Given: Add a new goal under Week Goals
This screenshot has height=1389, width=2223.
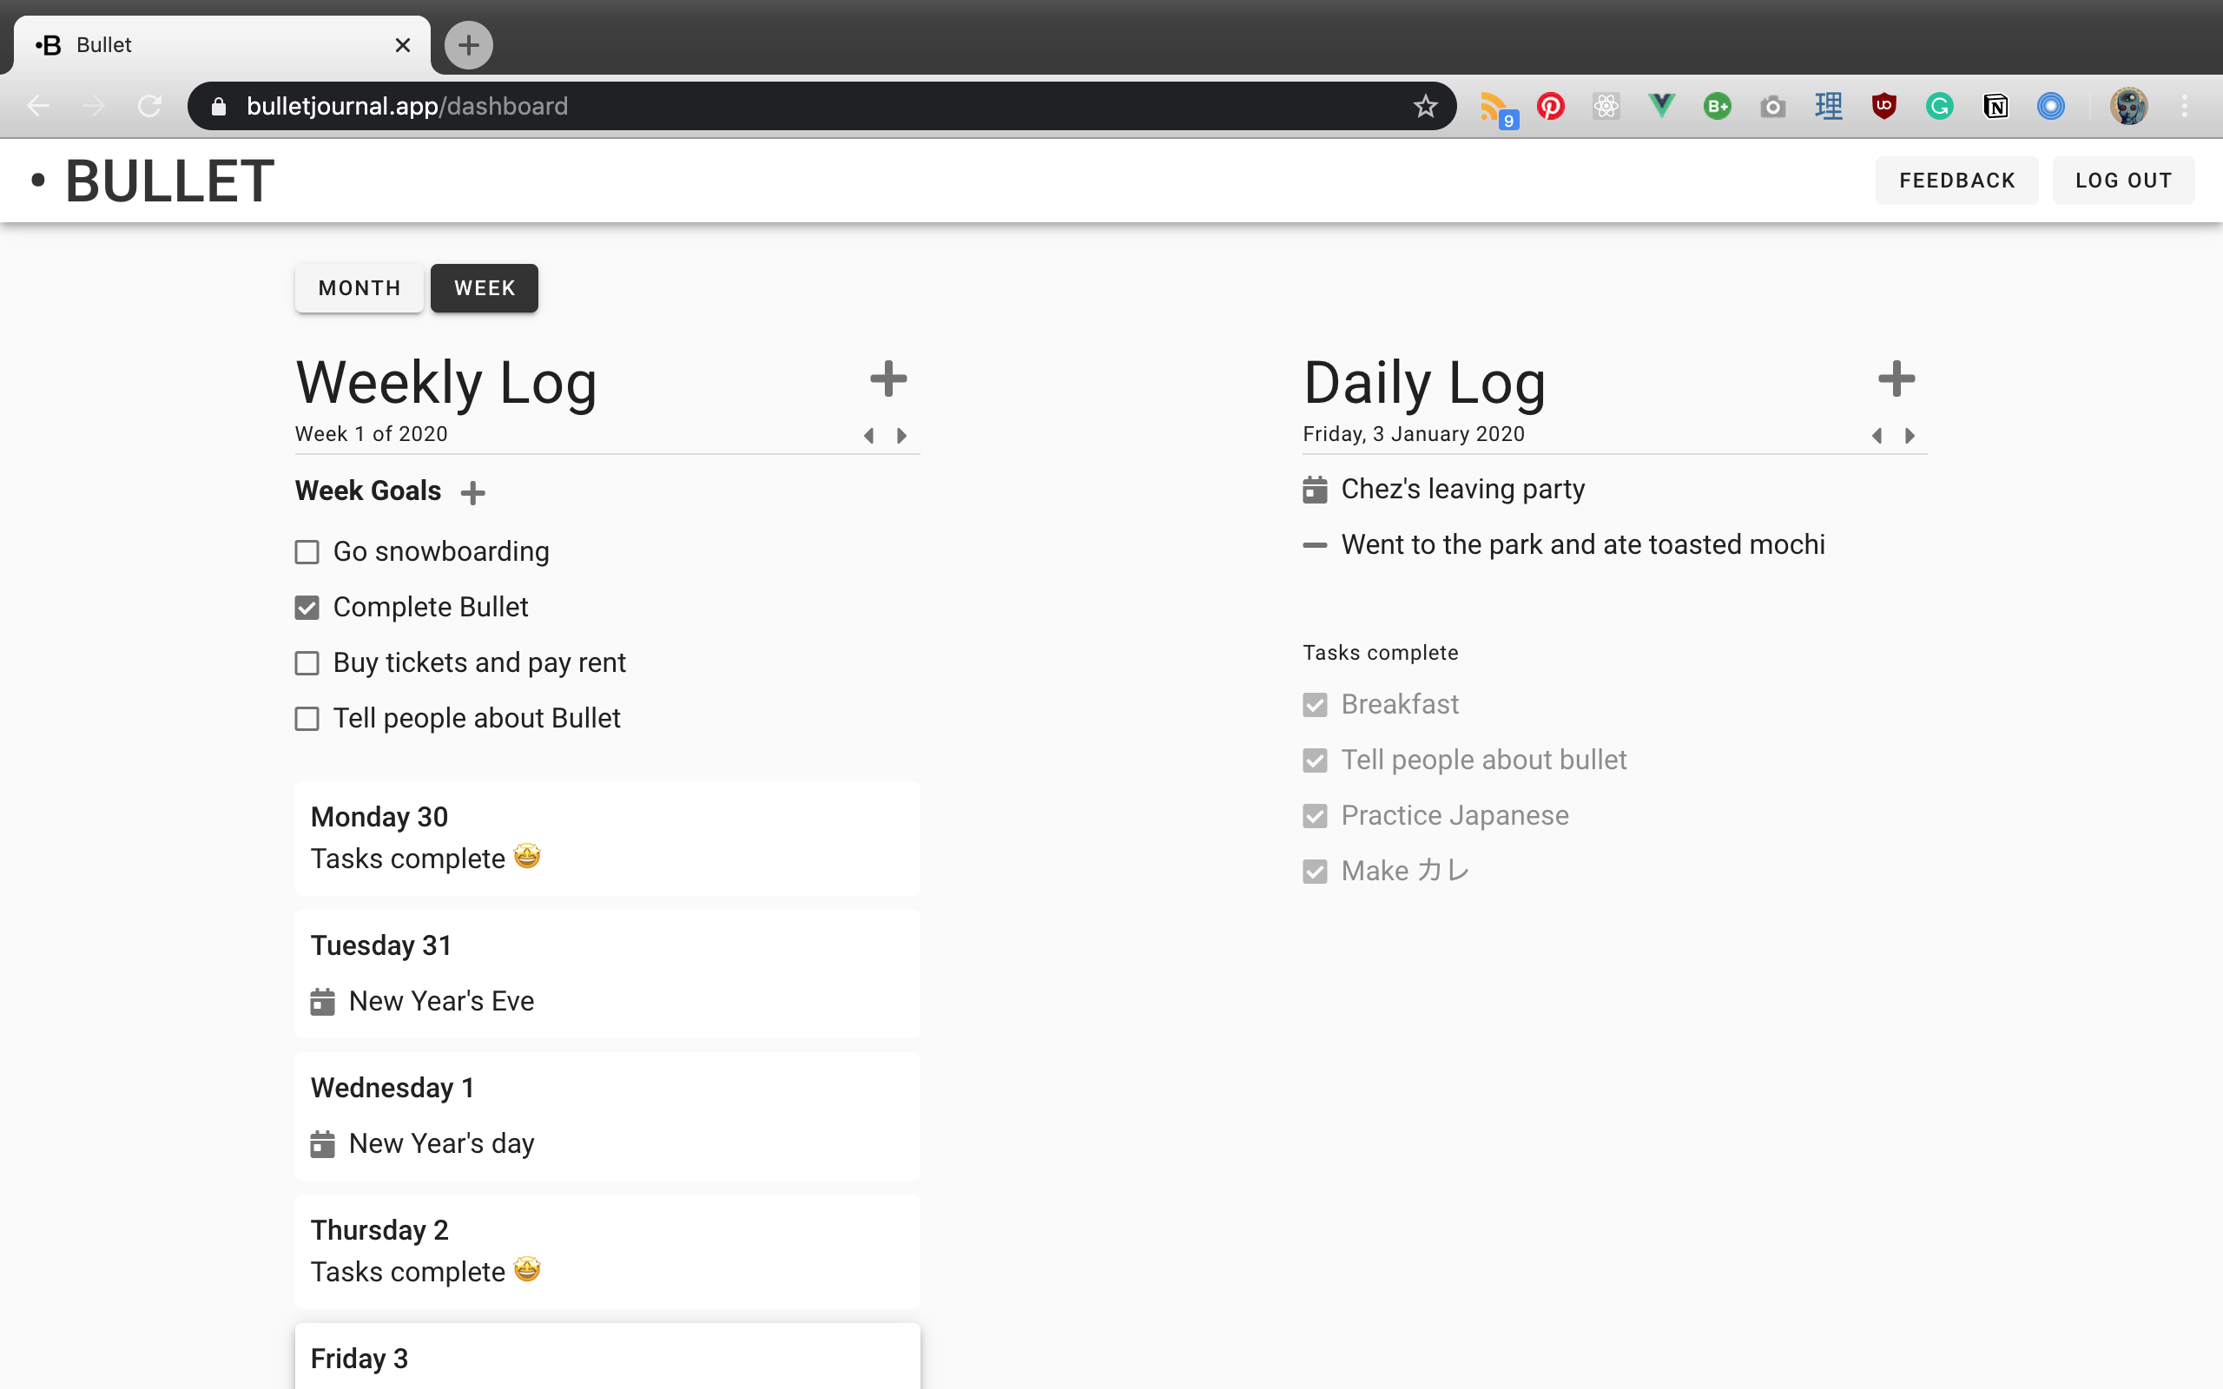Looking at the screenshot, I should pos(473,492).
